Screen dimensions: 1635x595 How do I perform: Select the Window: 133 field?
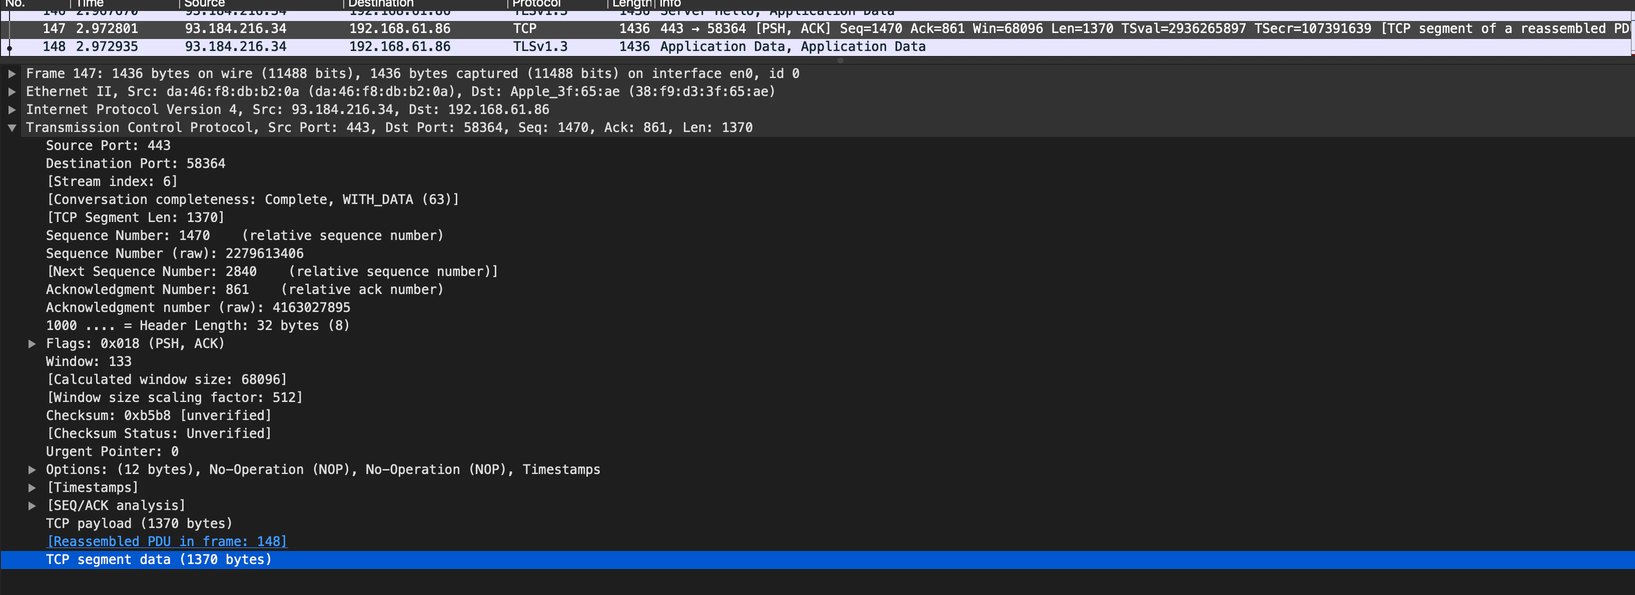click(89, 361)
